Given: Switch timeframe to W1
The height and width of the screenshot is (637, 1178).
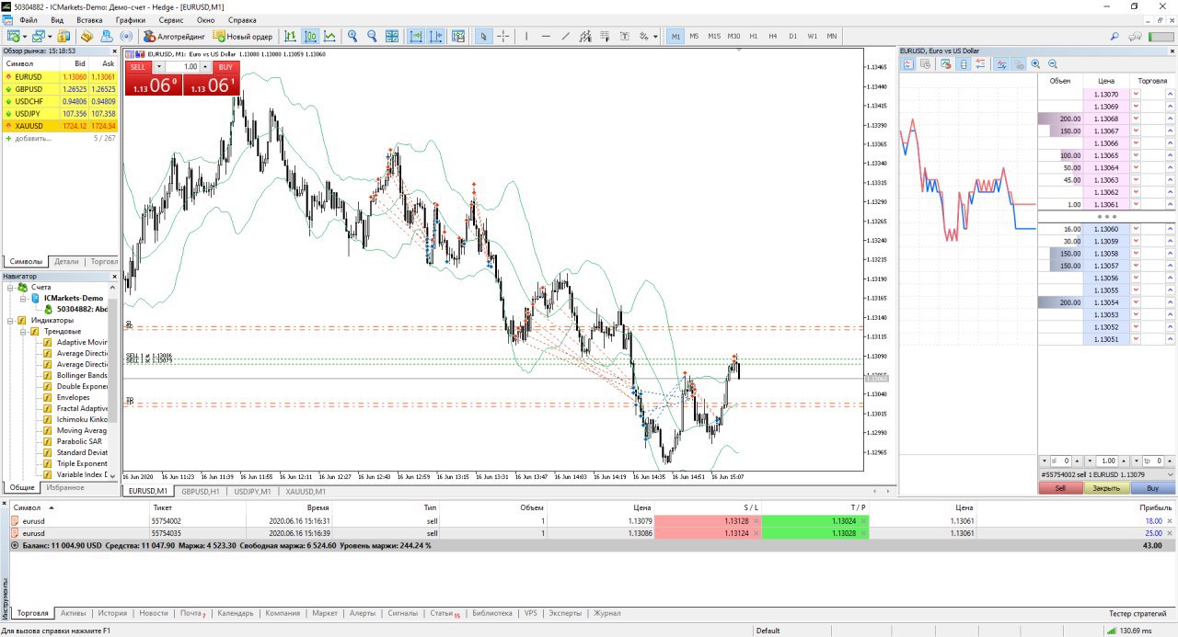Looking at the screenshot, I should point(813,37).
